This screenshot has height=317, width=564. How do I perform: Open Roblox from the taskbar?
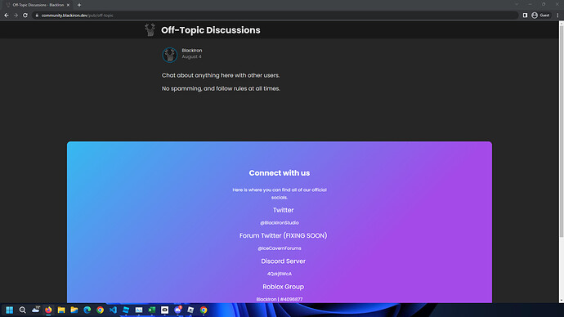point(190,310)
